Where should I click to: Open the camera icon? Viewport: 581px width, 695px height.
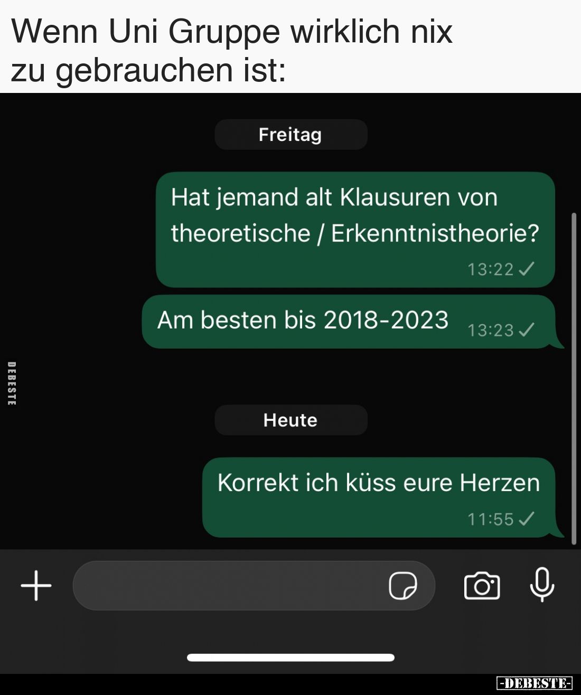(x=482, y=586)
